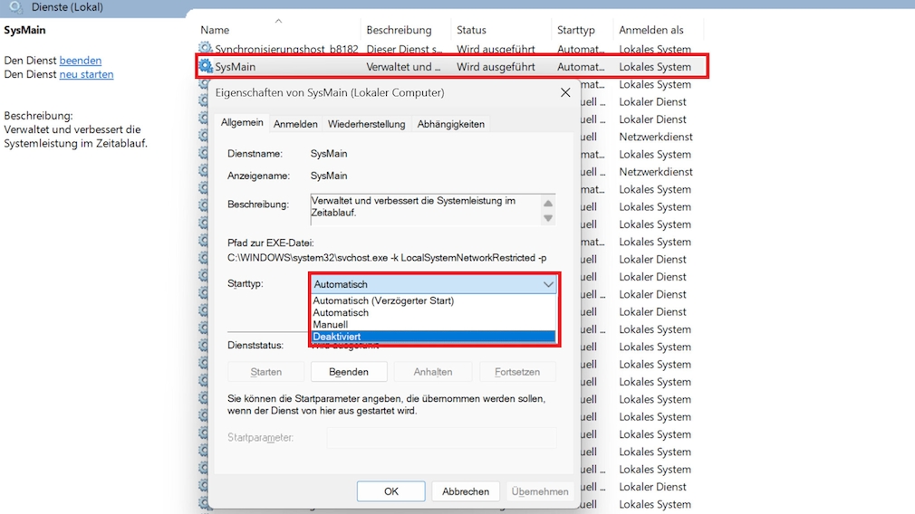The image size is (915, 514).
Task: Click the 'neu starten' service link
Action: (x=86, y=74)
